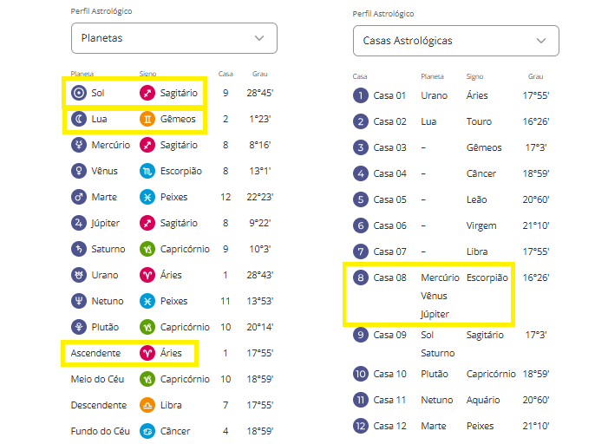Select the Meio do Céu row label
The width and height of the screenshot is (595, 444).
[97, 379]
